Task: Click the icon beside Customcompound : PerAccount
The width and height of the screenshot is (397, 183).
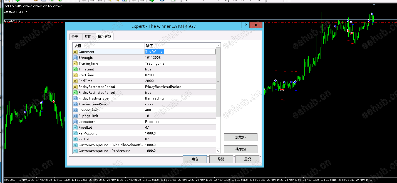Action: click(x=75, y=151)
